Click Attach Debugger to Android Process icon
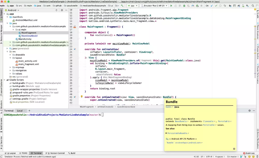 [197, 6]
